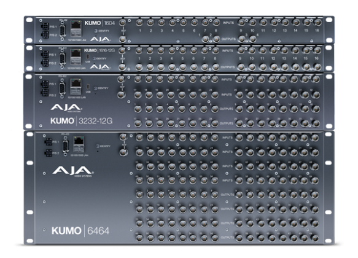The height and width of the screenshot is (258, 358).
Task: Click the RS-422 connector on KUMO 1604
Action: [x=62, y=30]
